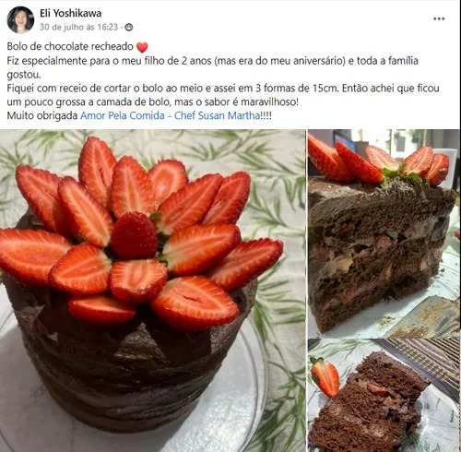The height and width of the screenshot is (452, 461).
Task: Click the text Bolo de chocolate recheado
Action: coord(70,46)
